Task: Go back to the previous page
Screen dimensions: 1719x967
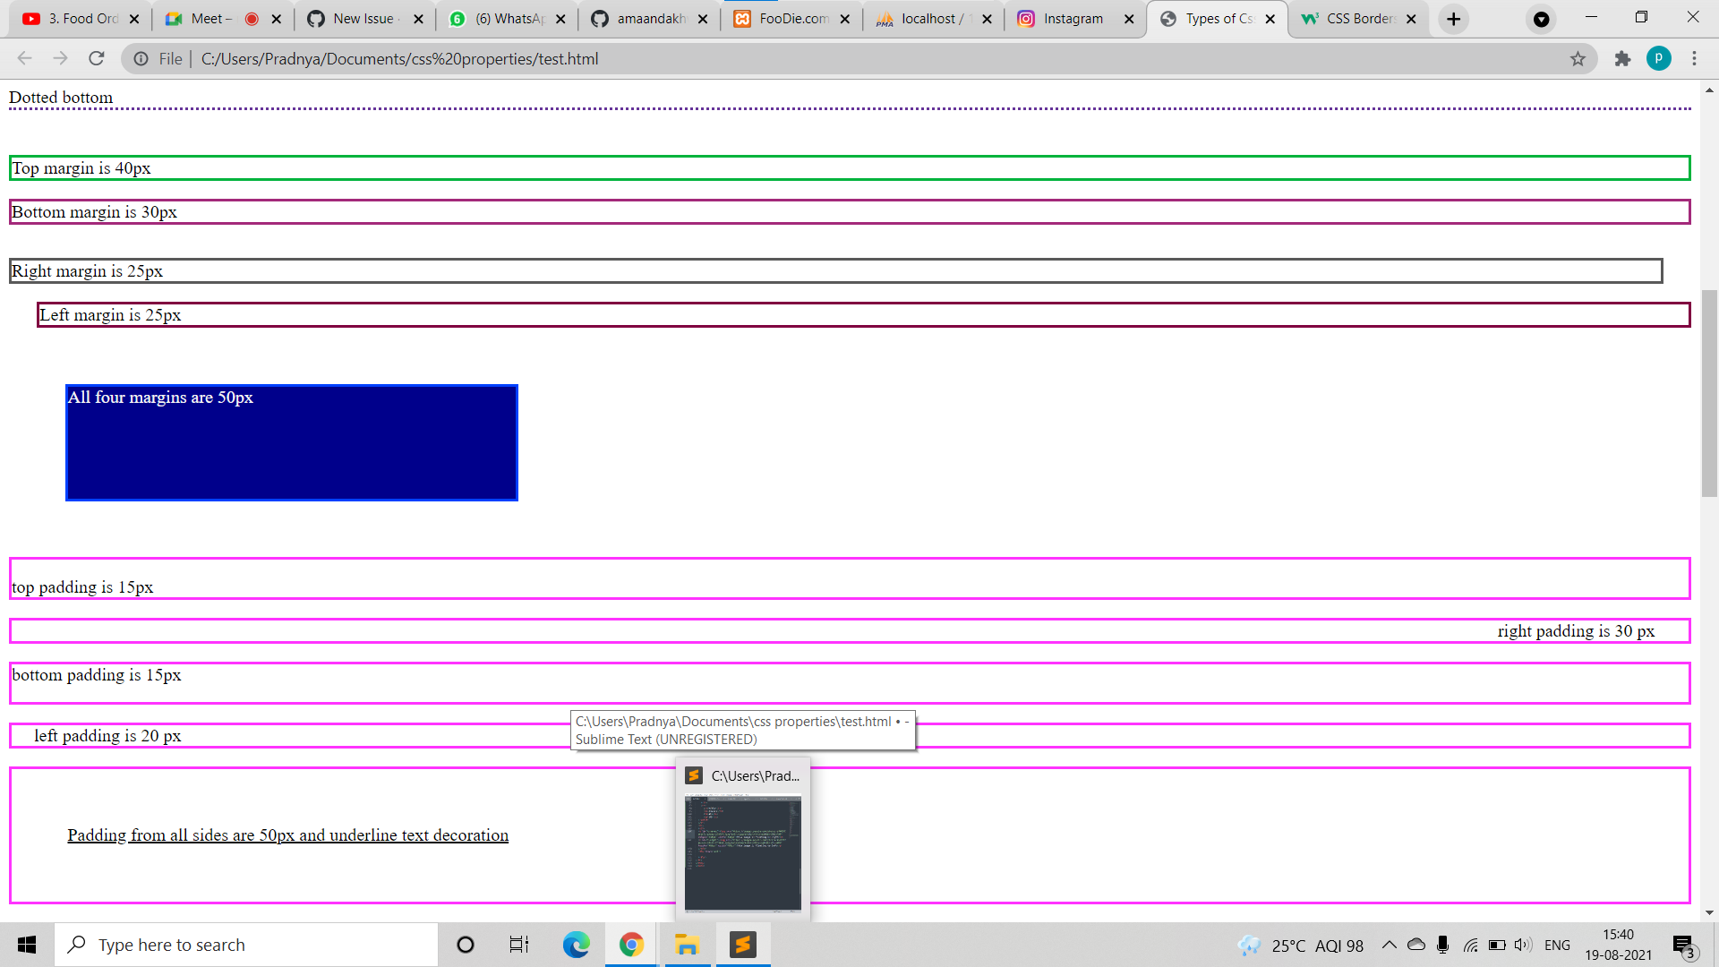Action: click(24, 59)
